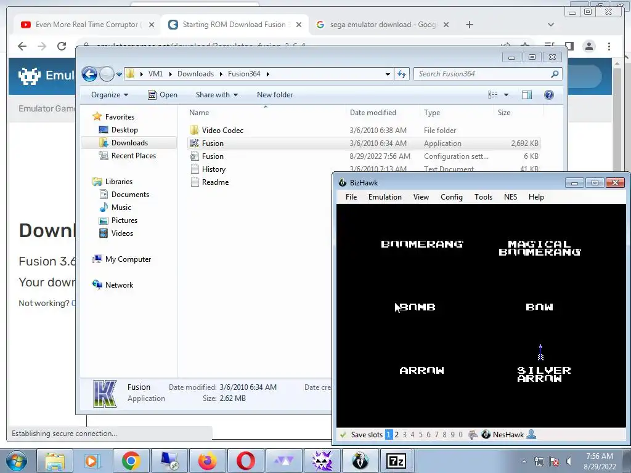The width and height of the screenshot is (631, 473).
Task: Click My Computer in the navigation pane
Action: click(x=128, y=259)
